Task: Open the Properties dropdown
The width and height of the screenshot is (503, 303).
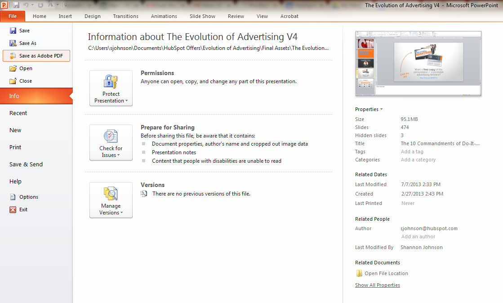Action: click(369, 109)
